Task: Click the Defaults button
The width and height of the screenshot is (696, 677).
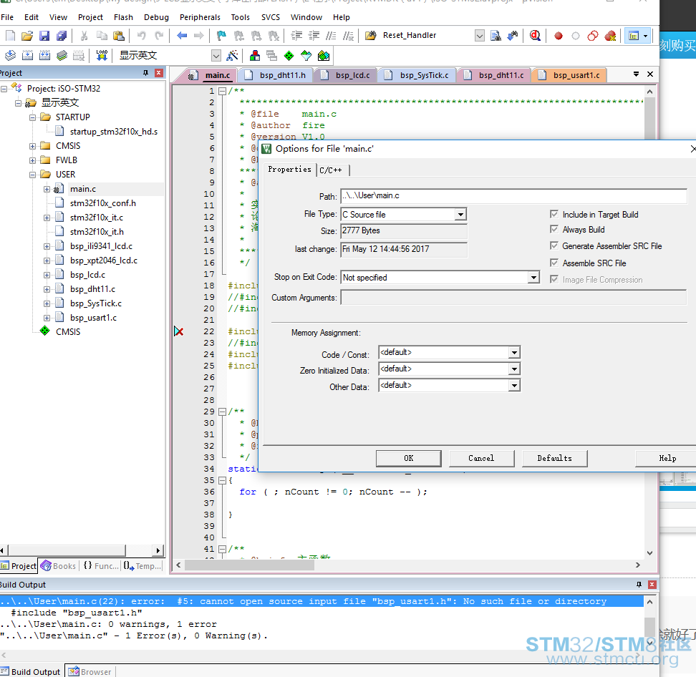Action: click(554, 458)
